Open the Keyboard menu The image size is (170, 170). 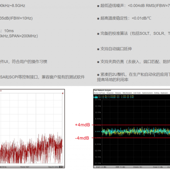(164, 93)
